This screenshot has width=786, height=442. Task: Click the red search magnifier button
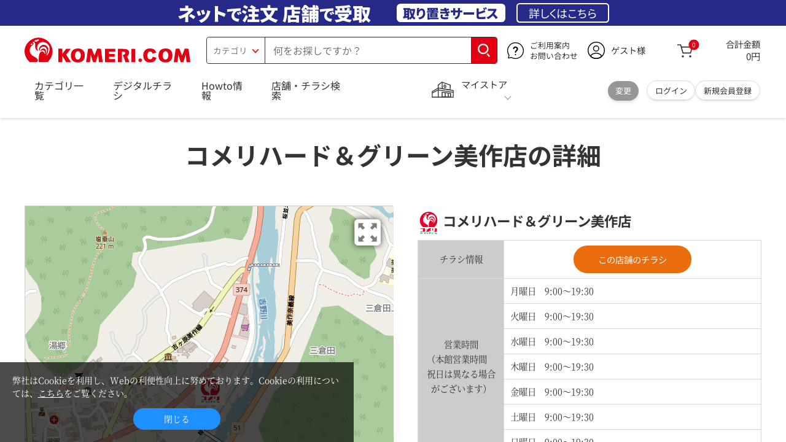pos(484,50)
